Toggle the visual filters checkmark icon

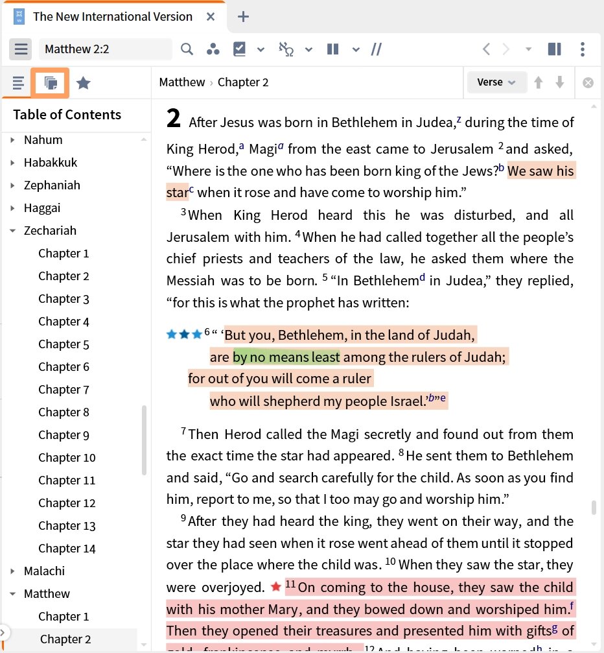[239, 49]
